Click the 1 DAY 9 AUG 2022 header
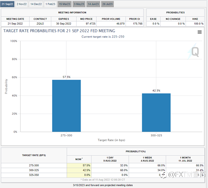208x188 pixels. [110, 159]
